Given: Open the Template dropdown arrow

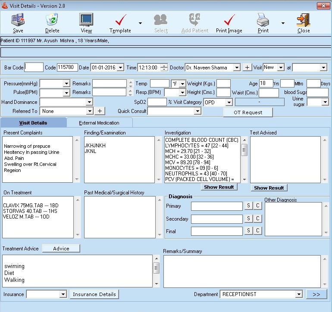Looking at the screenshot, I should [140, 23].
